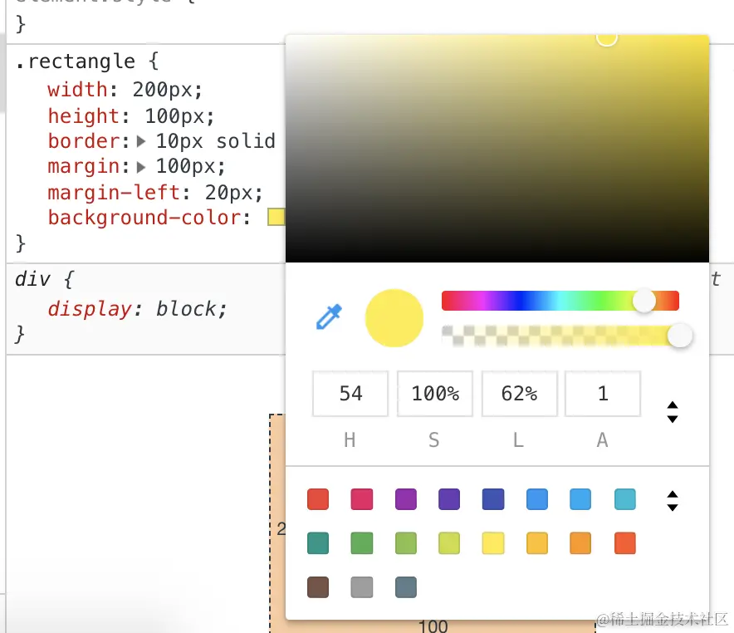
Task: Edit the H value field showing 54
Action: pos(350,394)
